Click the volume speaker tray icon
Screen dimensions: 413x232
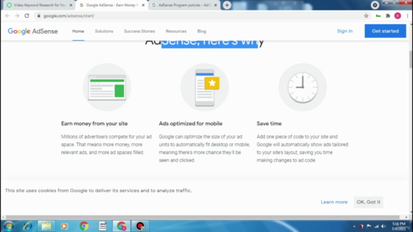click(384, 226)
